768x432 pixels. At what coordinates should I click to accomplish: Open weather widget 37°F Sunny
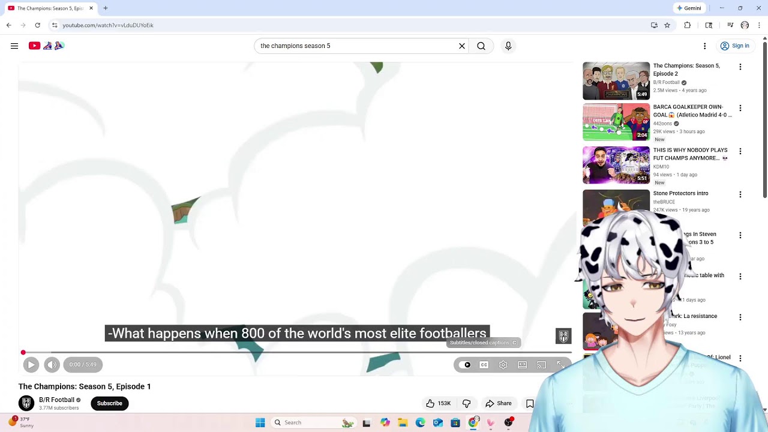[21, 422]
